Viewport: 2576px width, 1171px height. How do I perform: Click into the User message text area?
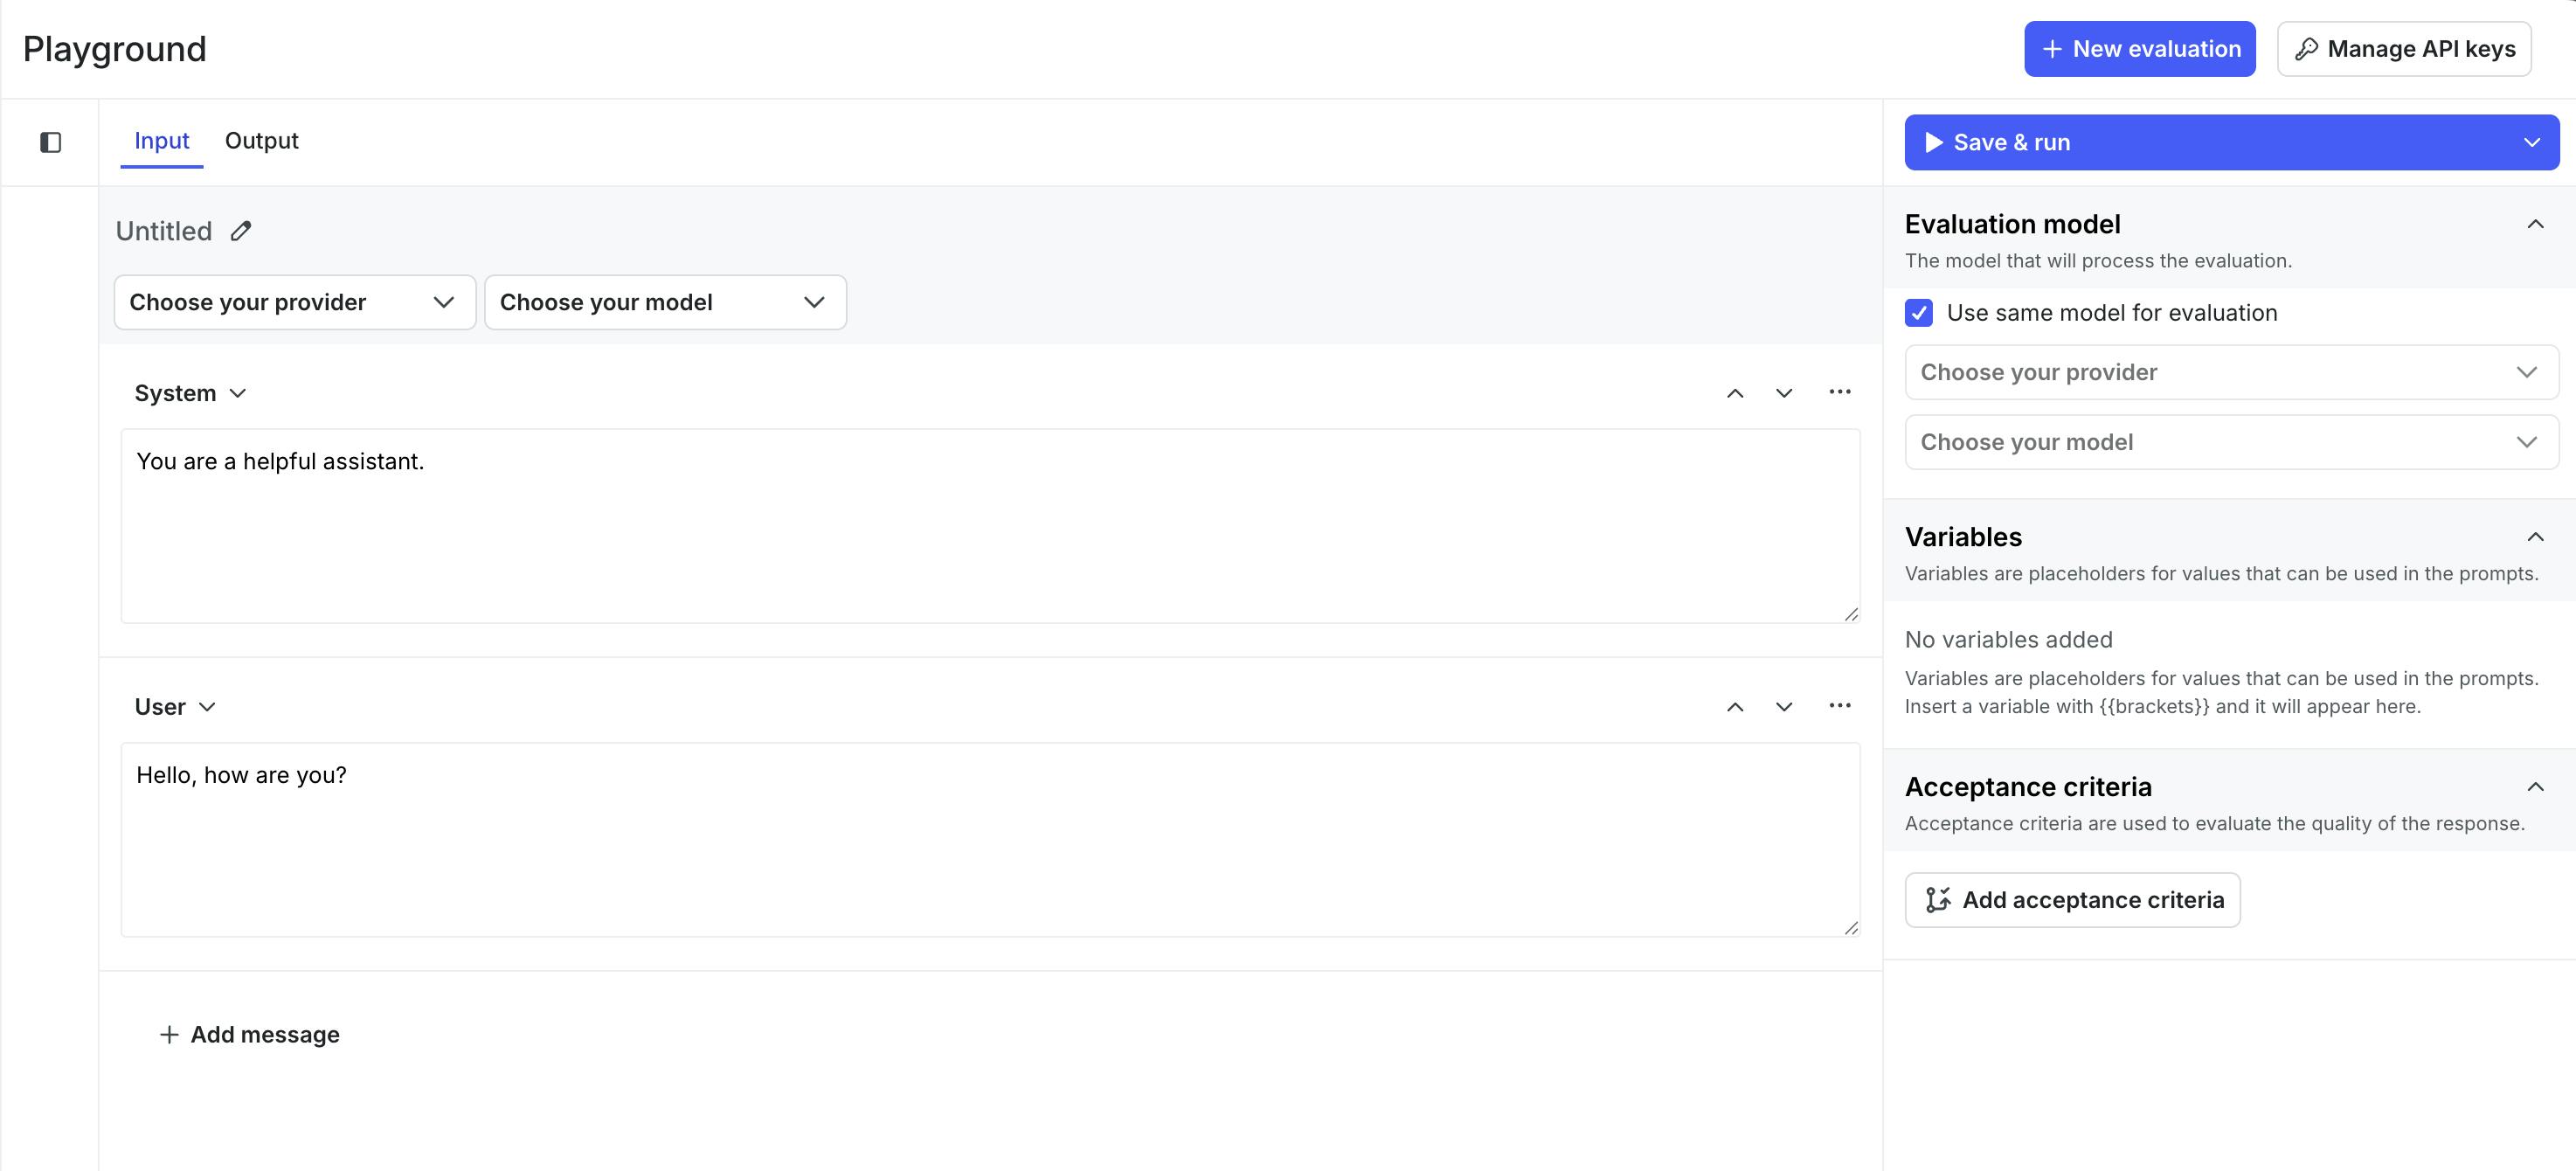[x=990, y=840]
